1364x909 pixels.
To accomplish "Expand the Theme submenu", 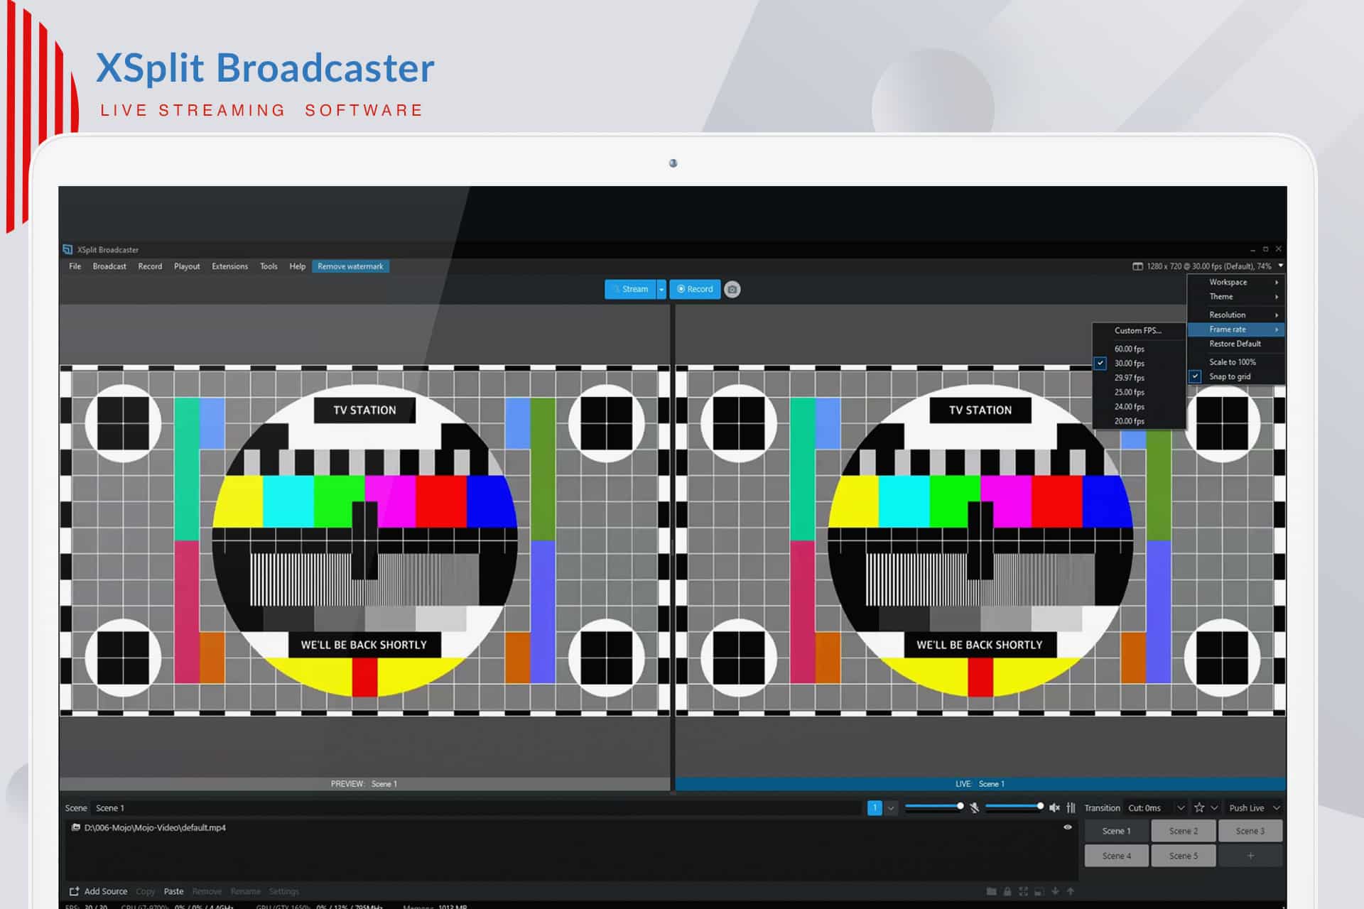I will (x=1236, y=297).
